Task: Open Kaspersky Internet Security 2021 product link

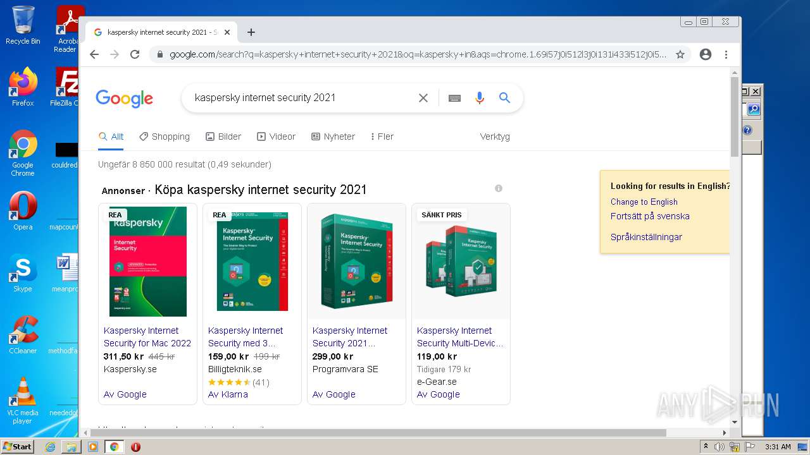Action: coord(350,337)
